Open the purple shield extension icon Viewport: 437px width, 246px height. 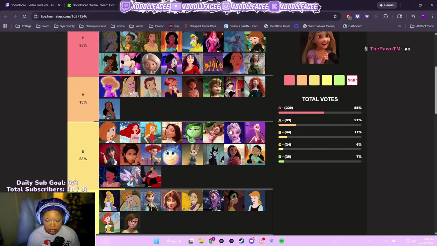pos(367,16)
